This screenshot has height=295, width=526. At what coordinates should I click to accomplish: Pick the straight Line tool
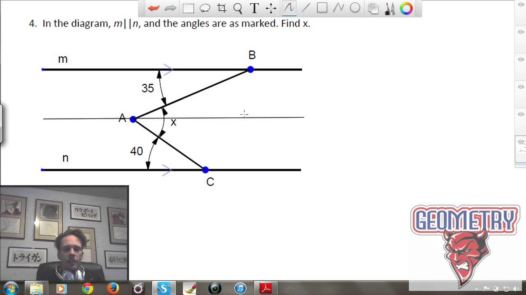pos(306,8)
